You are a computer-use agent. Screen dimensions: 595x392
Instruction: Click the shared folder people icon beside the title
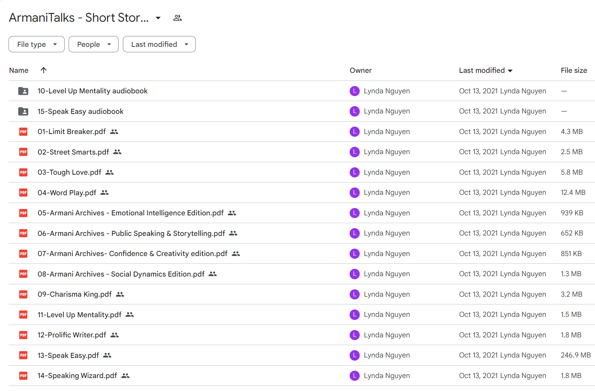coord(178,18)
